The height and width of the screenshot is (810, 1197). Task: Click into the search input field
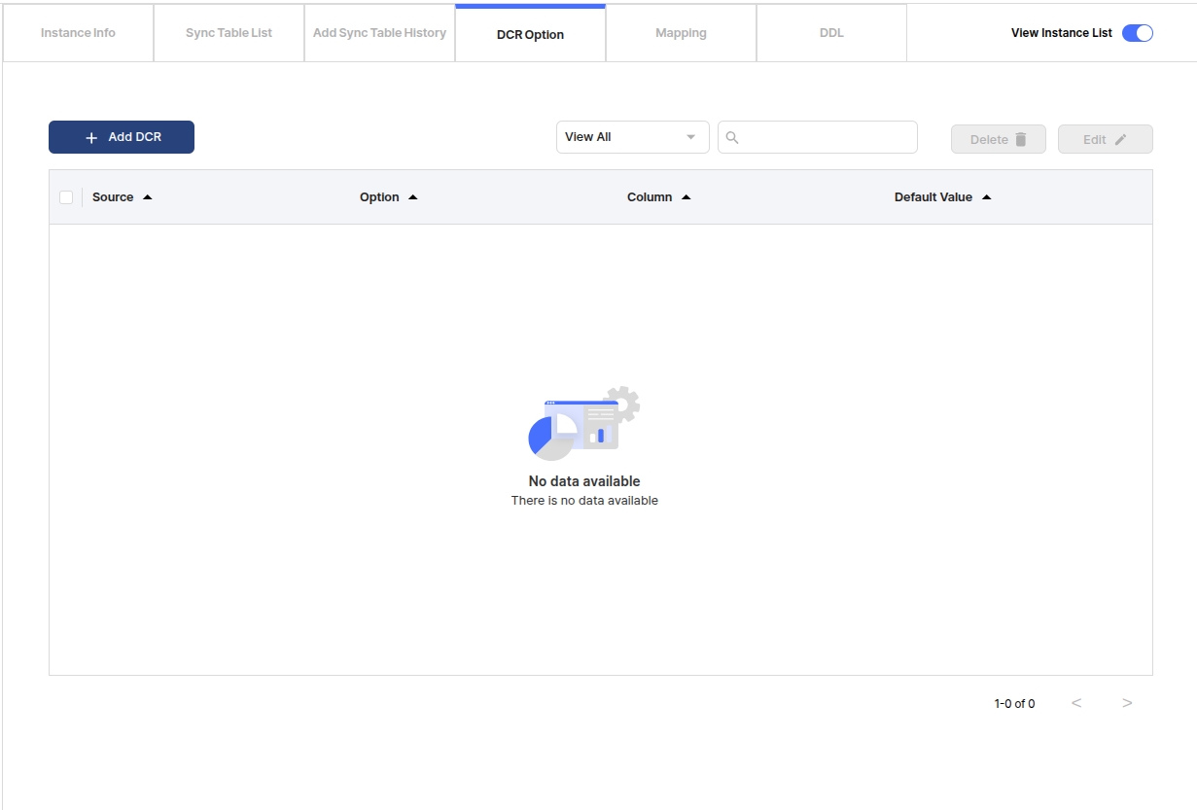point(827,137)
